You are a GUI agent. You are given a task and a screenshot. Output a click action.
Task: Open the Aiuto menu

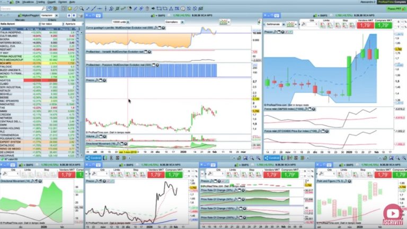72,2
